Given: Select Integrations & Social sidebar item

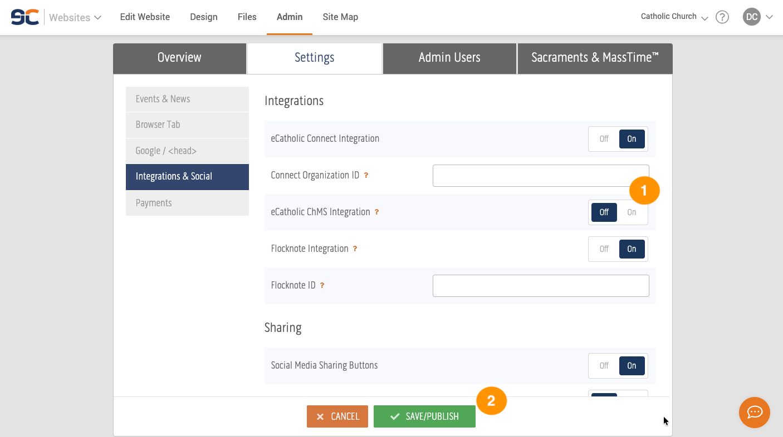Looking at the screenshot, I should pyautogui.click(x=187, y=176).
